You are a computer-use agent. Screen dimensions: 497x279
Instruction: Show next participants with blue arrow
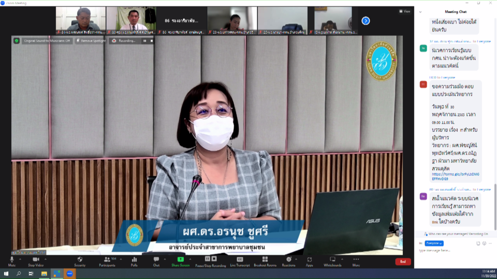[x=366, y=21]
